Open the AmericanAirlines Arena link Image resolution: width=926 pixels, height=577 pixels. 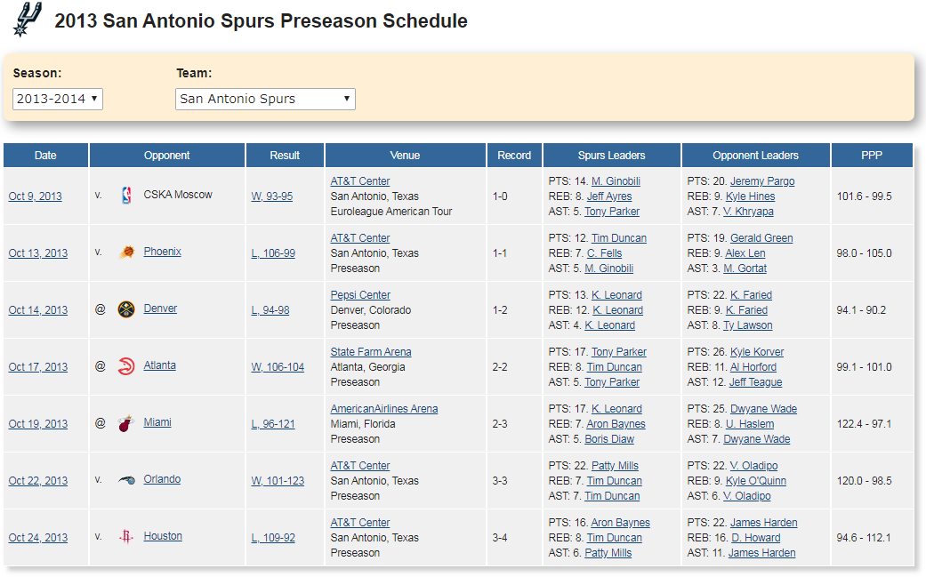pyautogui.click(x=384, y=409)
